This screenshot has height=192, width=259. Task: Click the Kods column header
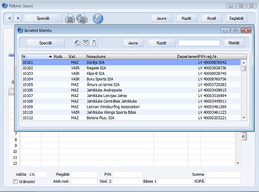click(61, 56)
